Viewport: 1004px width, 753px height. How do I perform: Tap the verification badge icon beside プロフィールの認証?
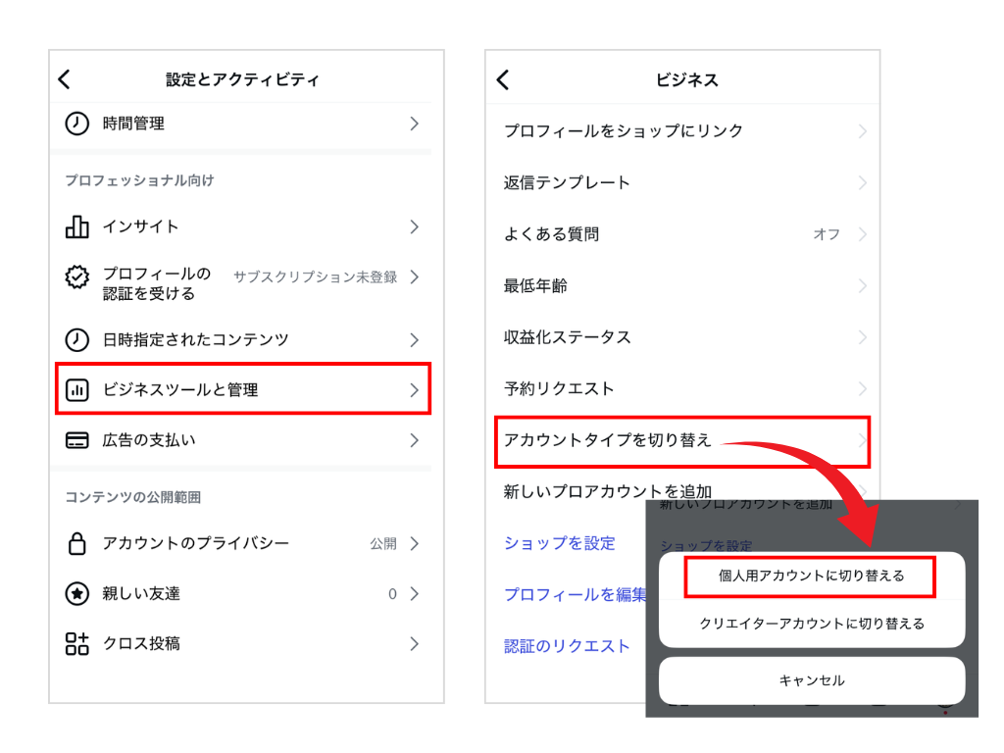[x=75, y=277]
